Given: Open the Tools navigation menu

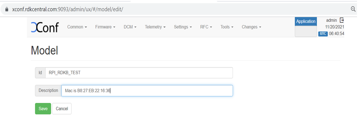Looking at the screenshot, I should pyautogui.click(x=227, y=27).
